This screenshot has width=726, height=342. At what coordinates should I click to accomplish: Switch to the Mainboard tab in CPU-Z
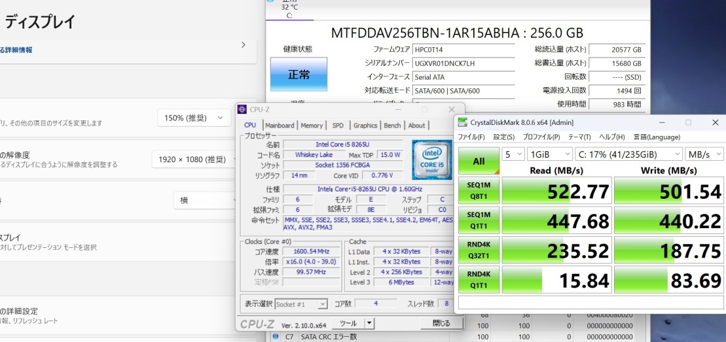coord(280,126)
